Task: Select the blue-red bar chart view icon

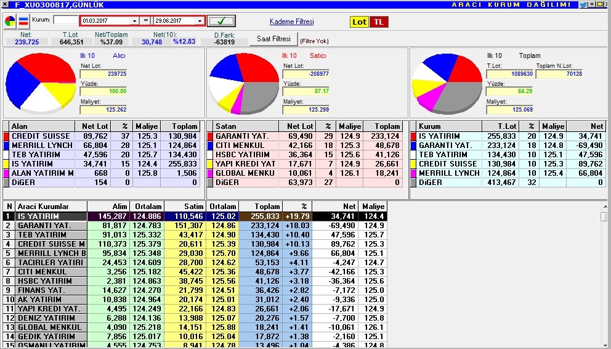Action: pyautogui.click(x=23, y=21)
